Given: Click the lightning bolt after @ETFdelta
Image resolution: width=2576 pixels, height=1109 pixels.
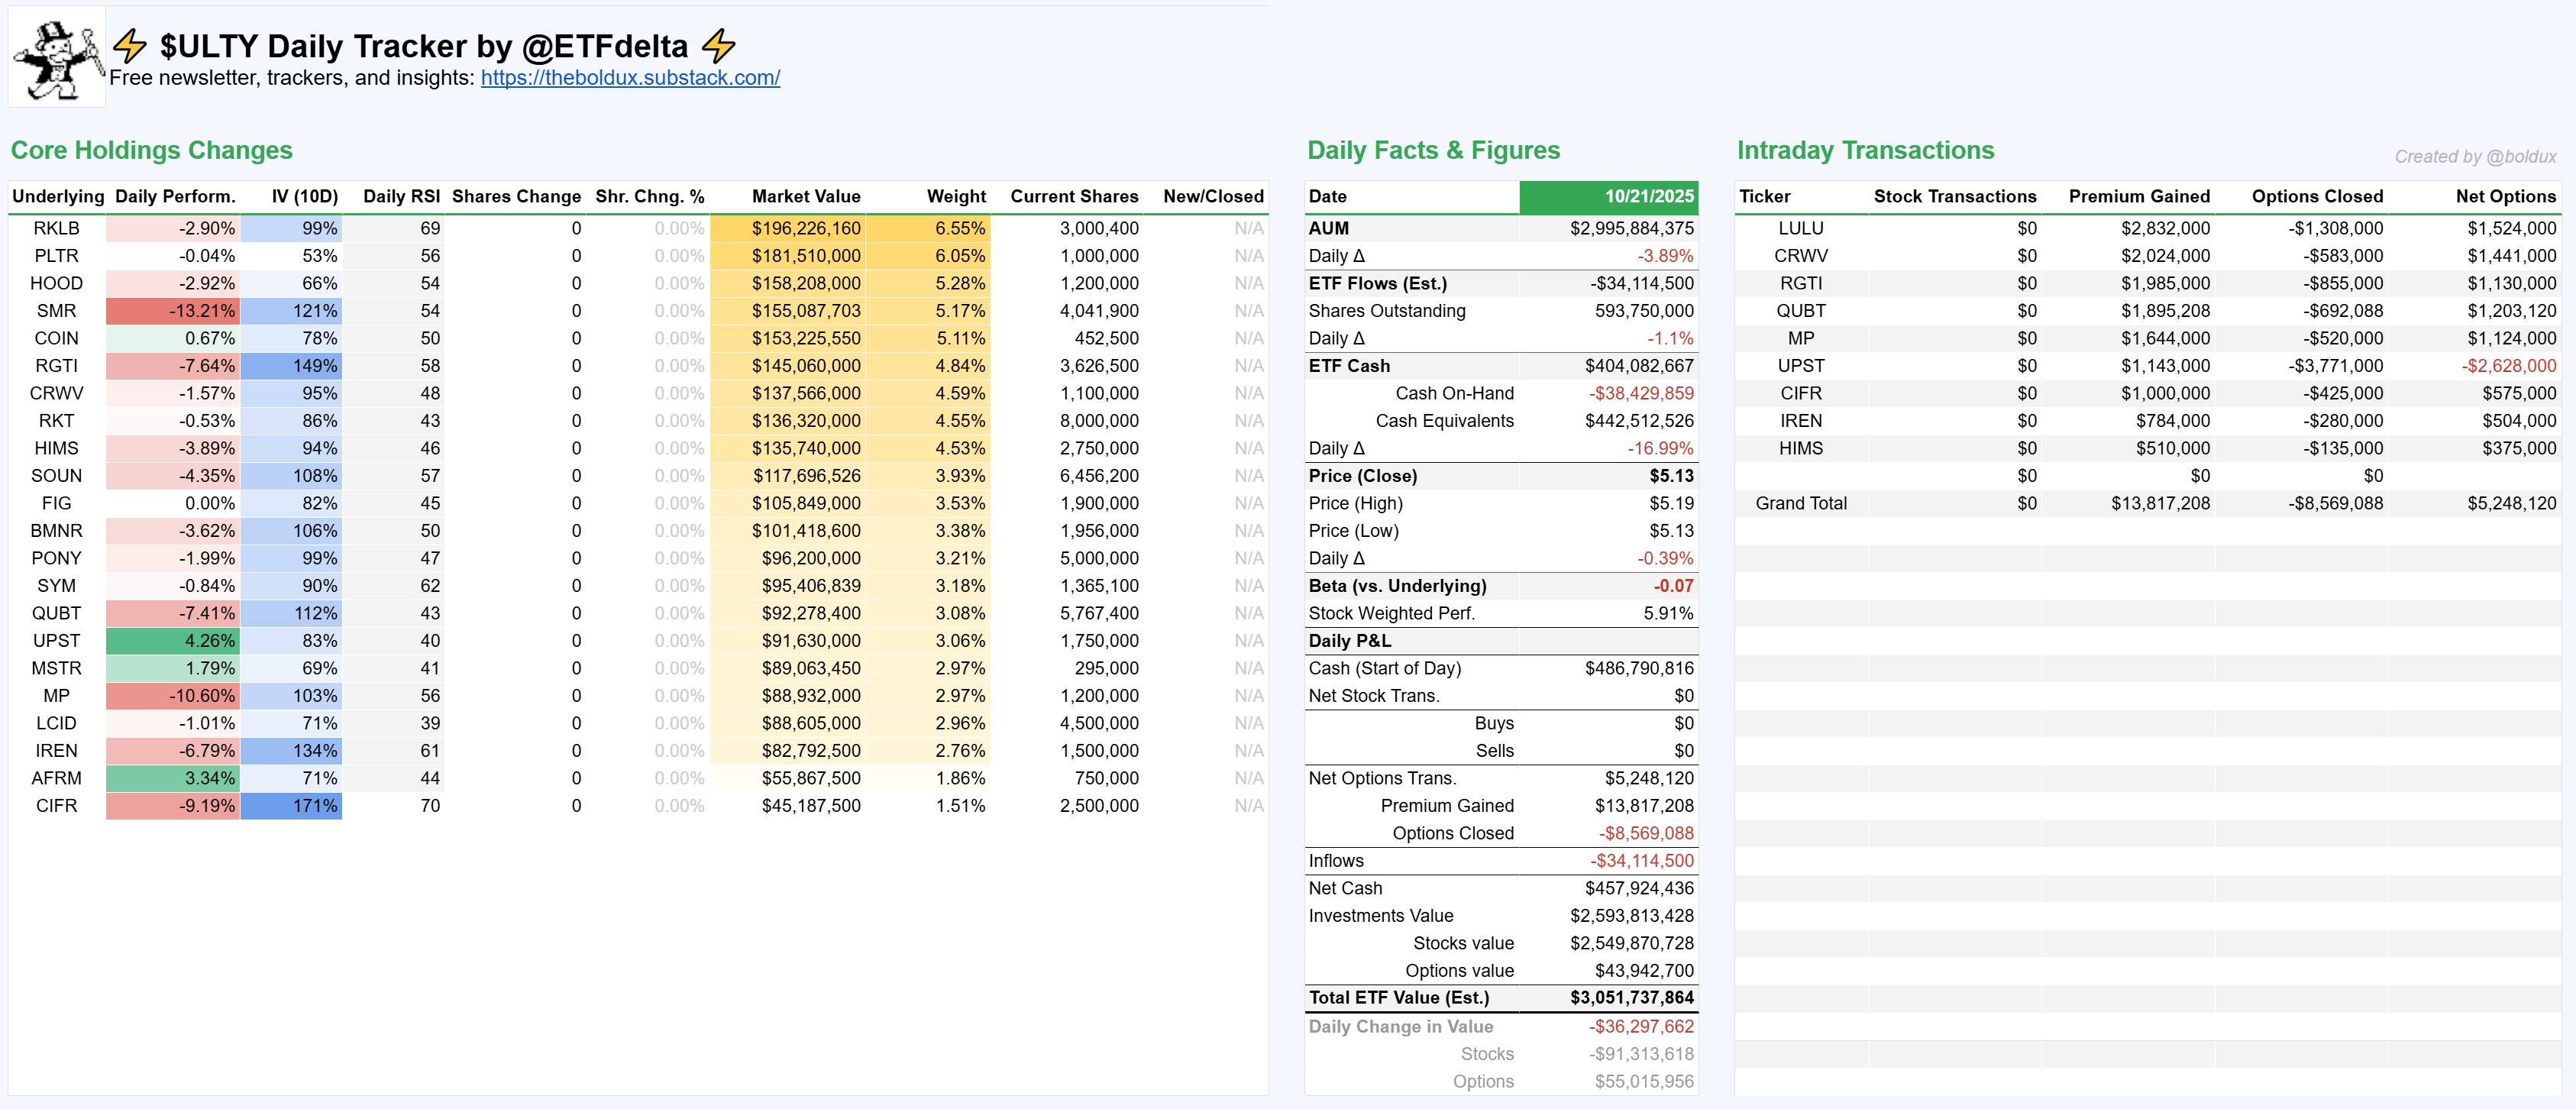Looking at the screenshot, I should point(718,46).
